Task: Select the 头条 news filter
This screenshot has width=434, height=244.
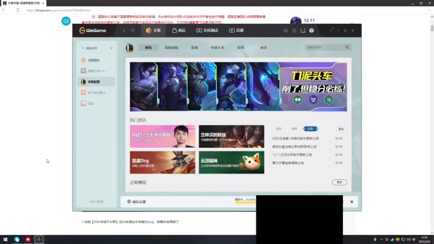Action: (x=278, y=129)
